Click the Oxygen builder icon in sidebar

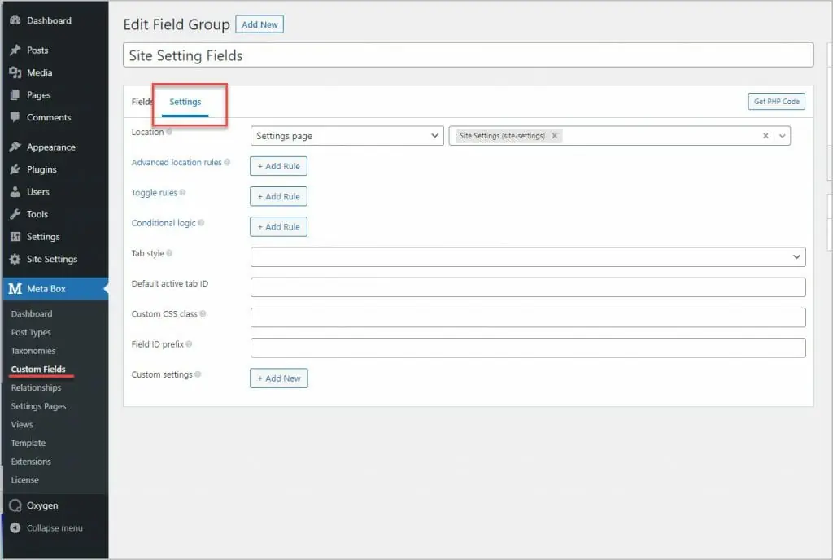click(13, 505)
